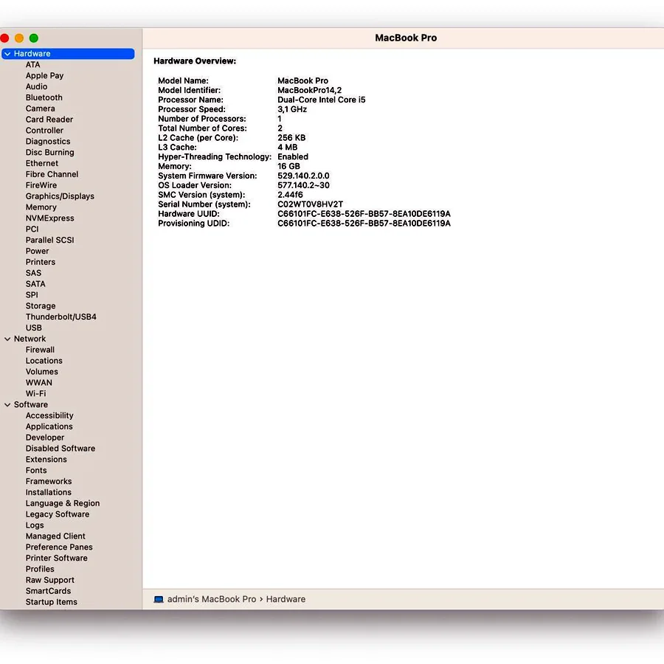This screenshot has width=664, height=664.
Task: Open Preference Panes entry
Action: 59,547
